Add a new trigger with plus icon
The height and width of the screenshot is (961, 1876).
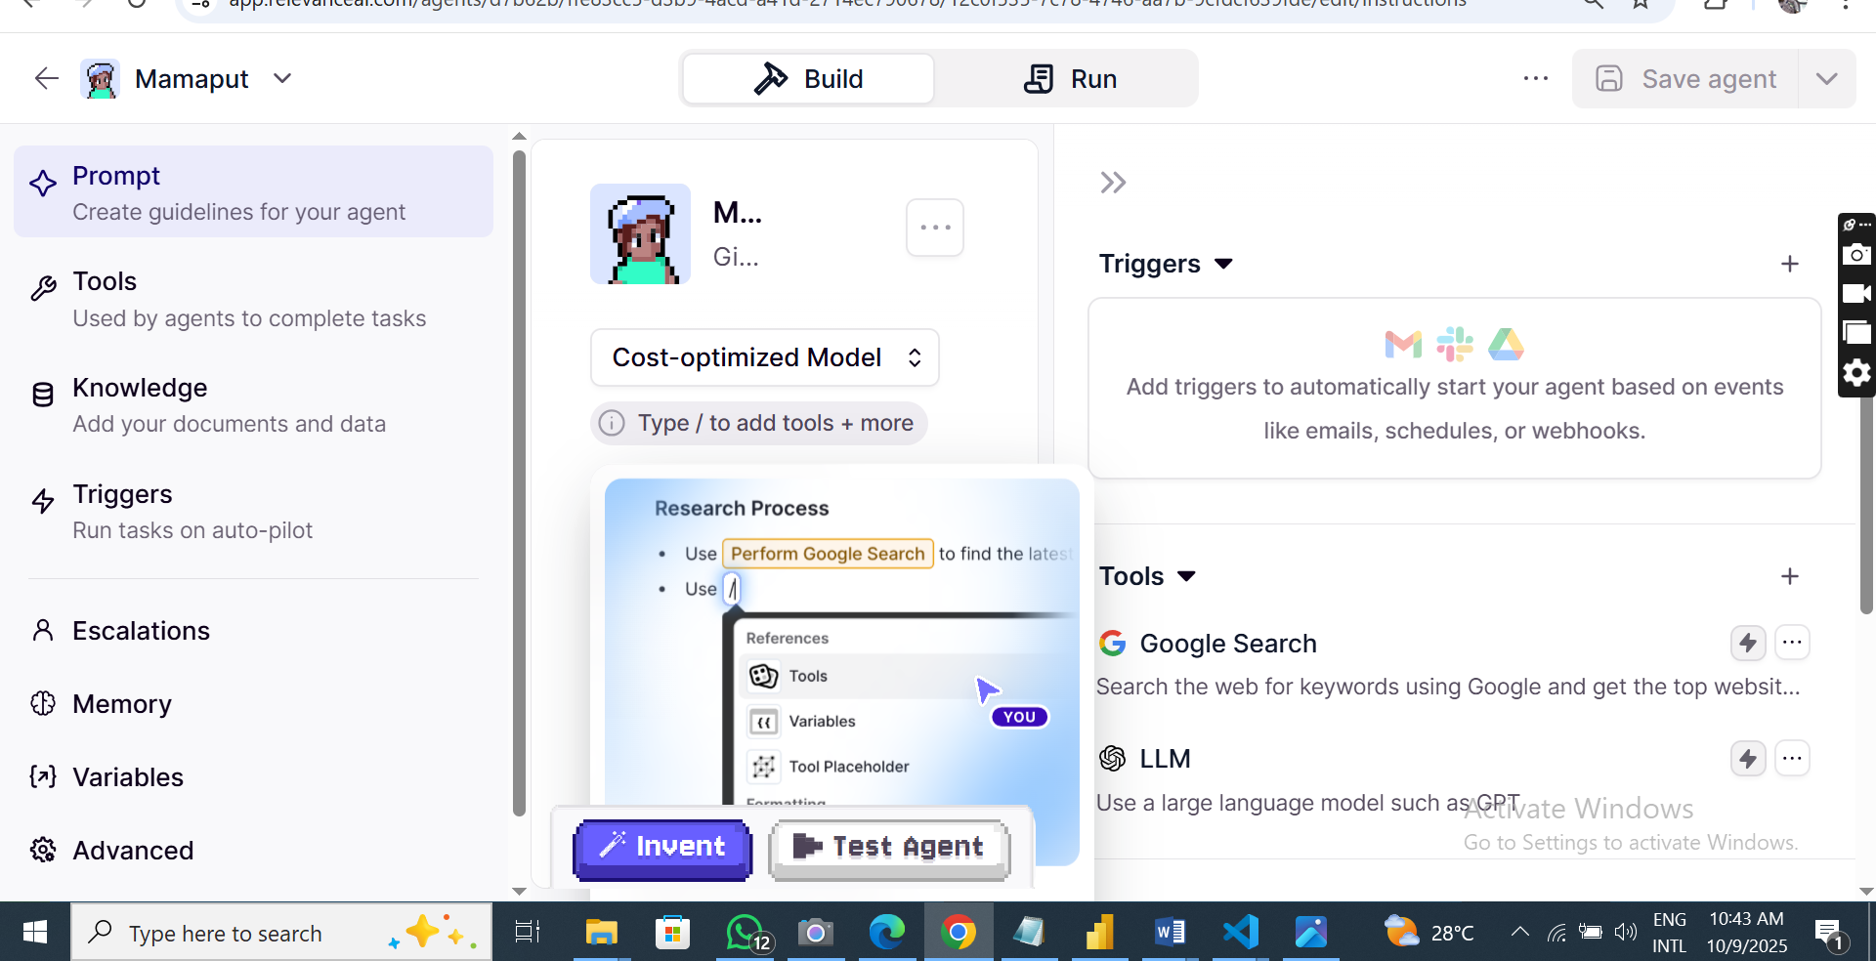(x=1789, y=264)
